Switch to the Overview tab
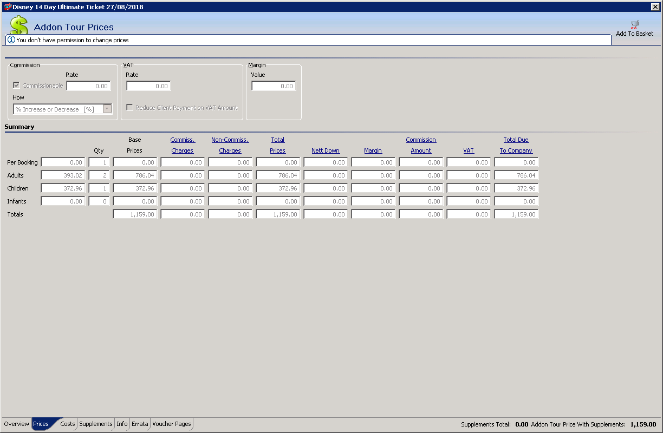Screen dimensions: 663x433 (x=16, y=424)
